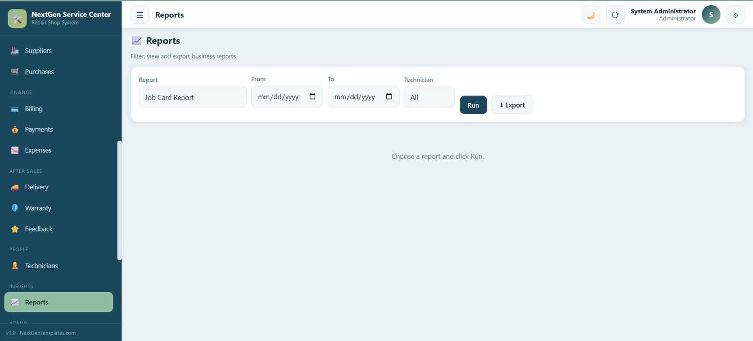Click the v1.0 NextGenTemplates.com footer text
This screenshot has width=753, height=341.
coord(41,333)
